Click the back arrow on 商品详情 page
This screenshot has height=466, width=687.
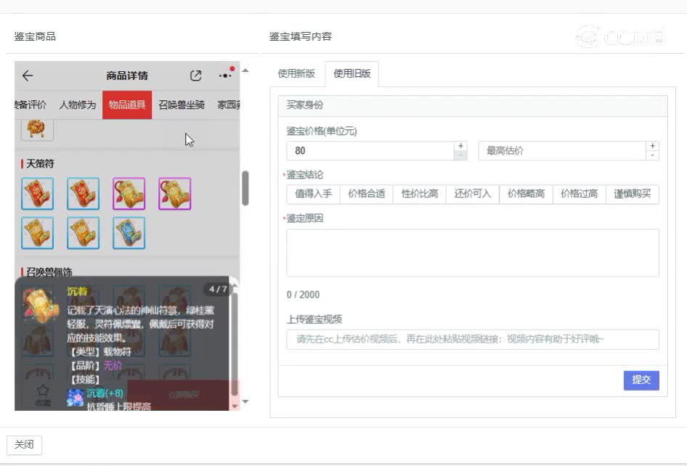(28, 75)
